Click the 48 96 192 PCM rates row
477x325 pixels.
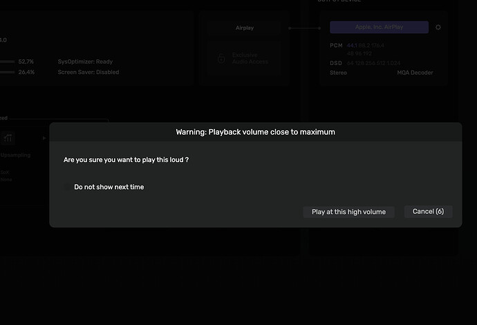coord(359,54)
